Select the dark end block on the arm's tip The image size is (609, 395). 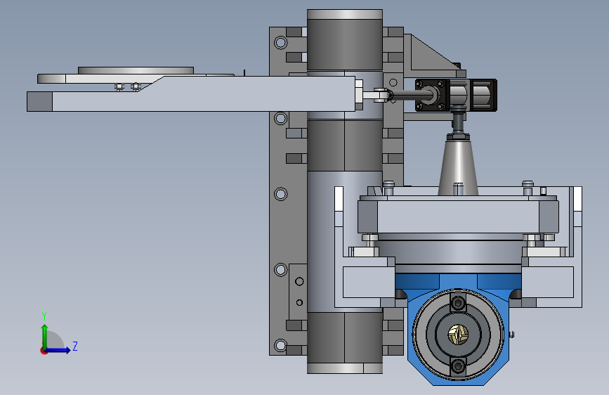(39, 101)
